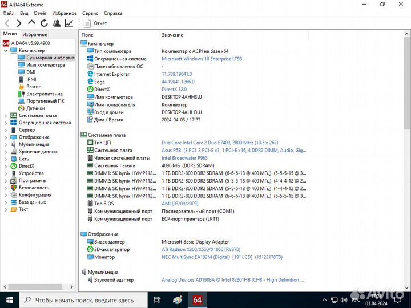This screenshot has height=308, width=411.
Task: Open the Отчёт menu
Action: pyautogui.click(x=40, y=13)
